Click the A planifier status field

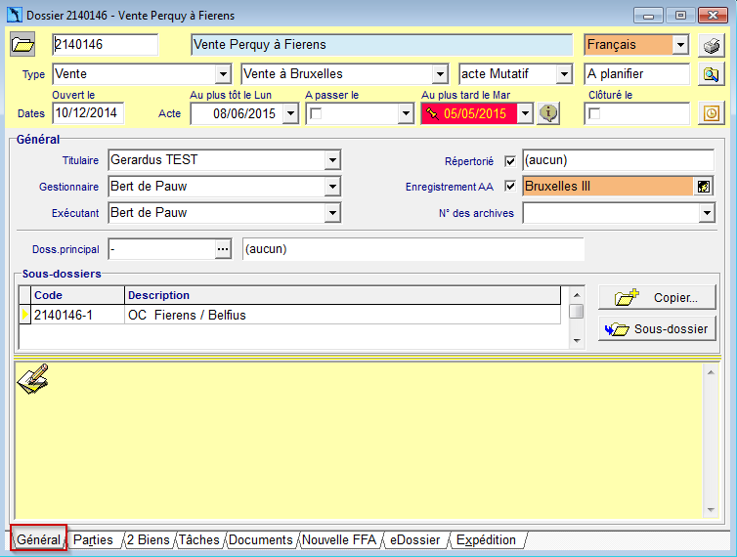pyautogui.click(x=637, y=74)
